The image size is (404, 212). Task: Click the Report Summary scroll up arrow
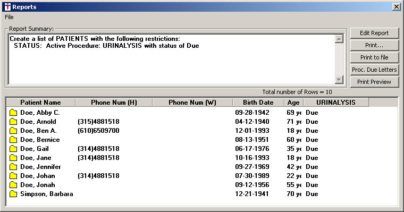click(339, 39)
